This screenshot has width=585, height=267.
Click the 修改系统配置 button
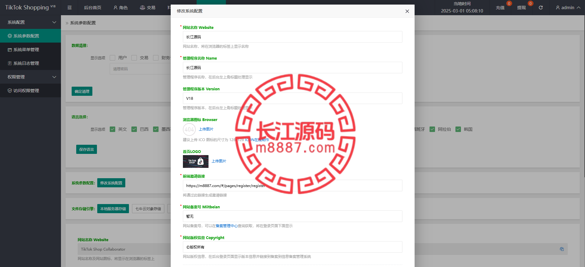111,183
